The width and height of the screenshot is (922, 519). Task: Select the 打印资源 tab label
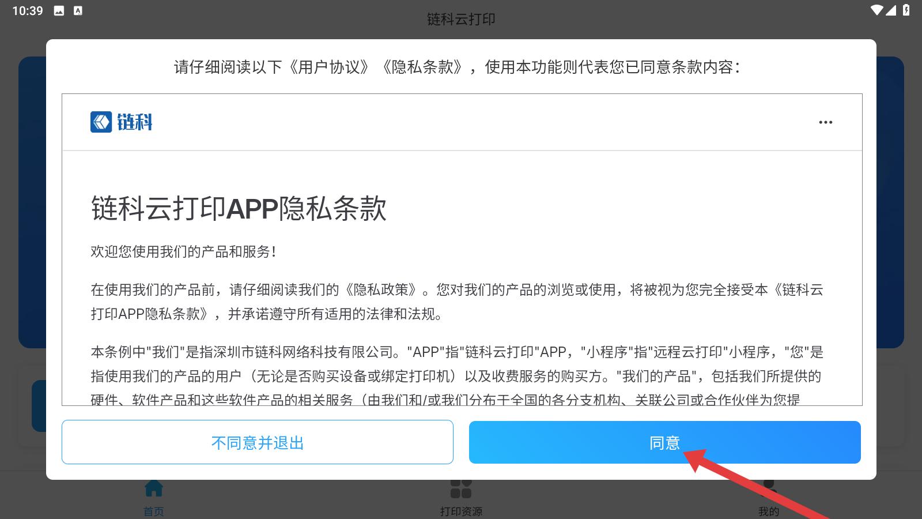pyautogui.click(x=461, y=512)
